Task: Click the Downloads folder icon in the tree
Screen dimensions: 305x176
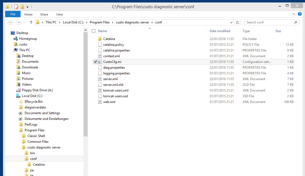Action: pos(18,67)
